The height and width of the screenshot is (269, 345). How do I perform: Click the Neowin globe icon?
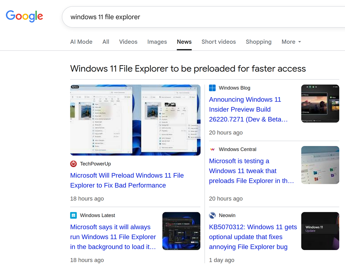(x=212, y=215)
